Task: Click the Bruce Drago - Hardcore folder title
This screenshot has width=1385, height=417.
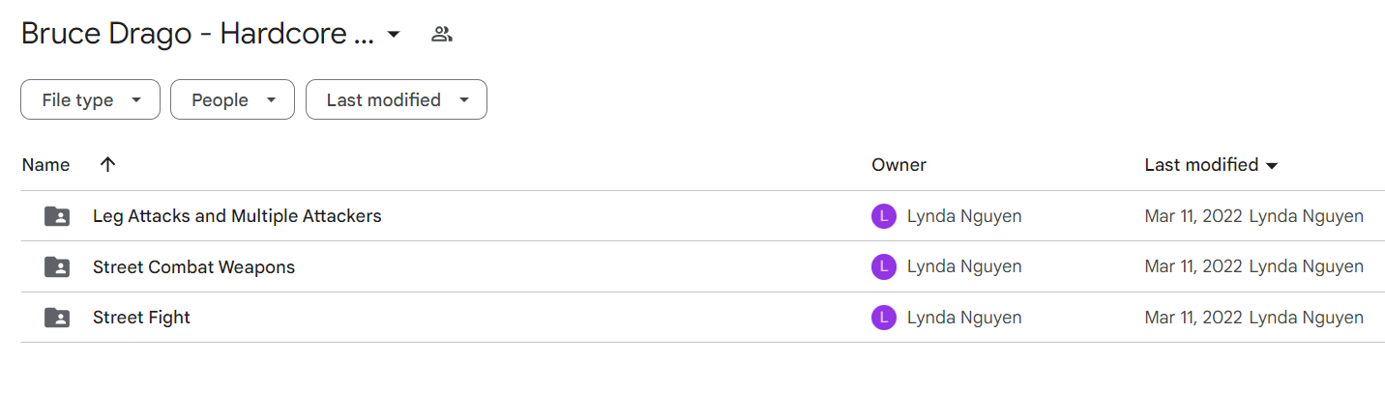Action: (x=197, y=35)
